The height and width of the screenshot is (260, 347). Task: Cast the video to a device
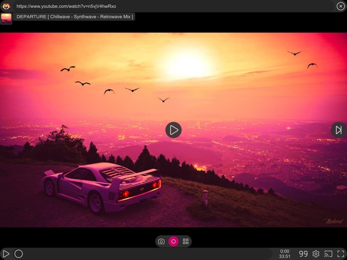(x=328, y=254)
